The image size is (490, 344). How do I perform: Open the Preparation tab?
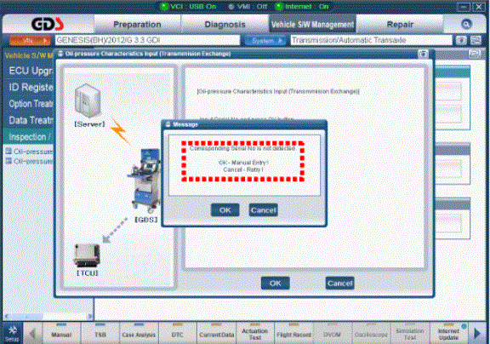click(x=137, y=24)
